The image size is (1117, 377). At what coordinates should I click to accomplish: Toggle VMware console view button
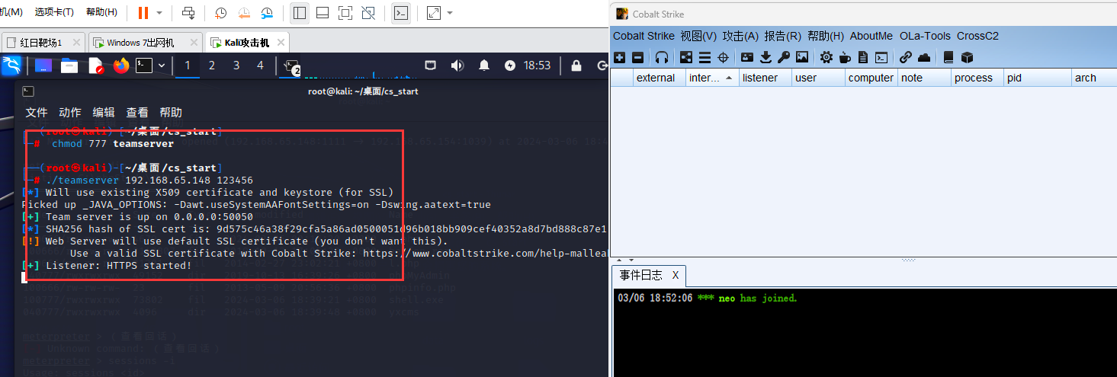point(400,13)
